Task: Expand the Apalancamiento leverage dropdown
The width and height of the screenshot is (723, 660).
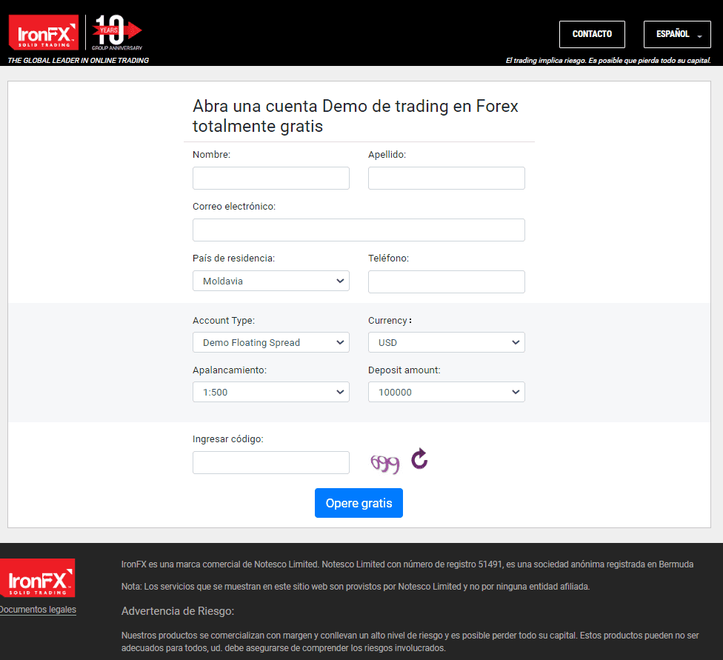Action: coord(270,392)
